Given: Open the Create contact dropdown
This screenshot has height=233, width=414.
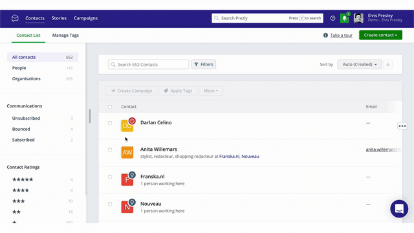Looking at the screenshot, I should point(380,35).
